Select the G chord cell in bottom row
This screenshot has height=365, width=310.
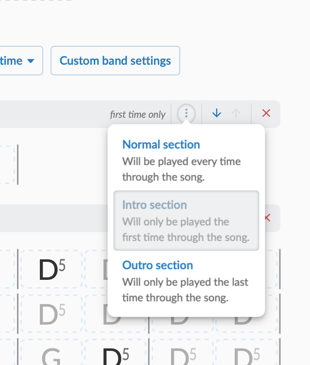(x=52, y=353)
